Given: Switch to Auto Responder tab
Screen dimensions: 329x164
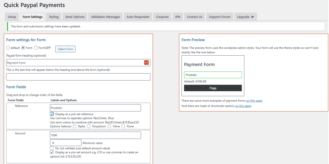Looking at the screenshot, I should 138,17.
